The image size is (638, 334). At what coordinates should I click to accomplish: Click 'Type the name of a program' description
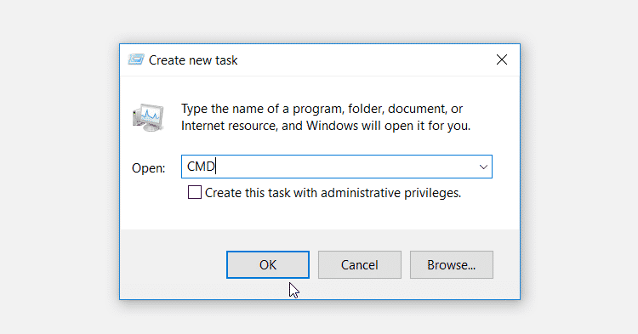[x=326, y=117]
